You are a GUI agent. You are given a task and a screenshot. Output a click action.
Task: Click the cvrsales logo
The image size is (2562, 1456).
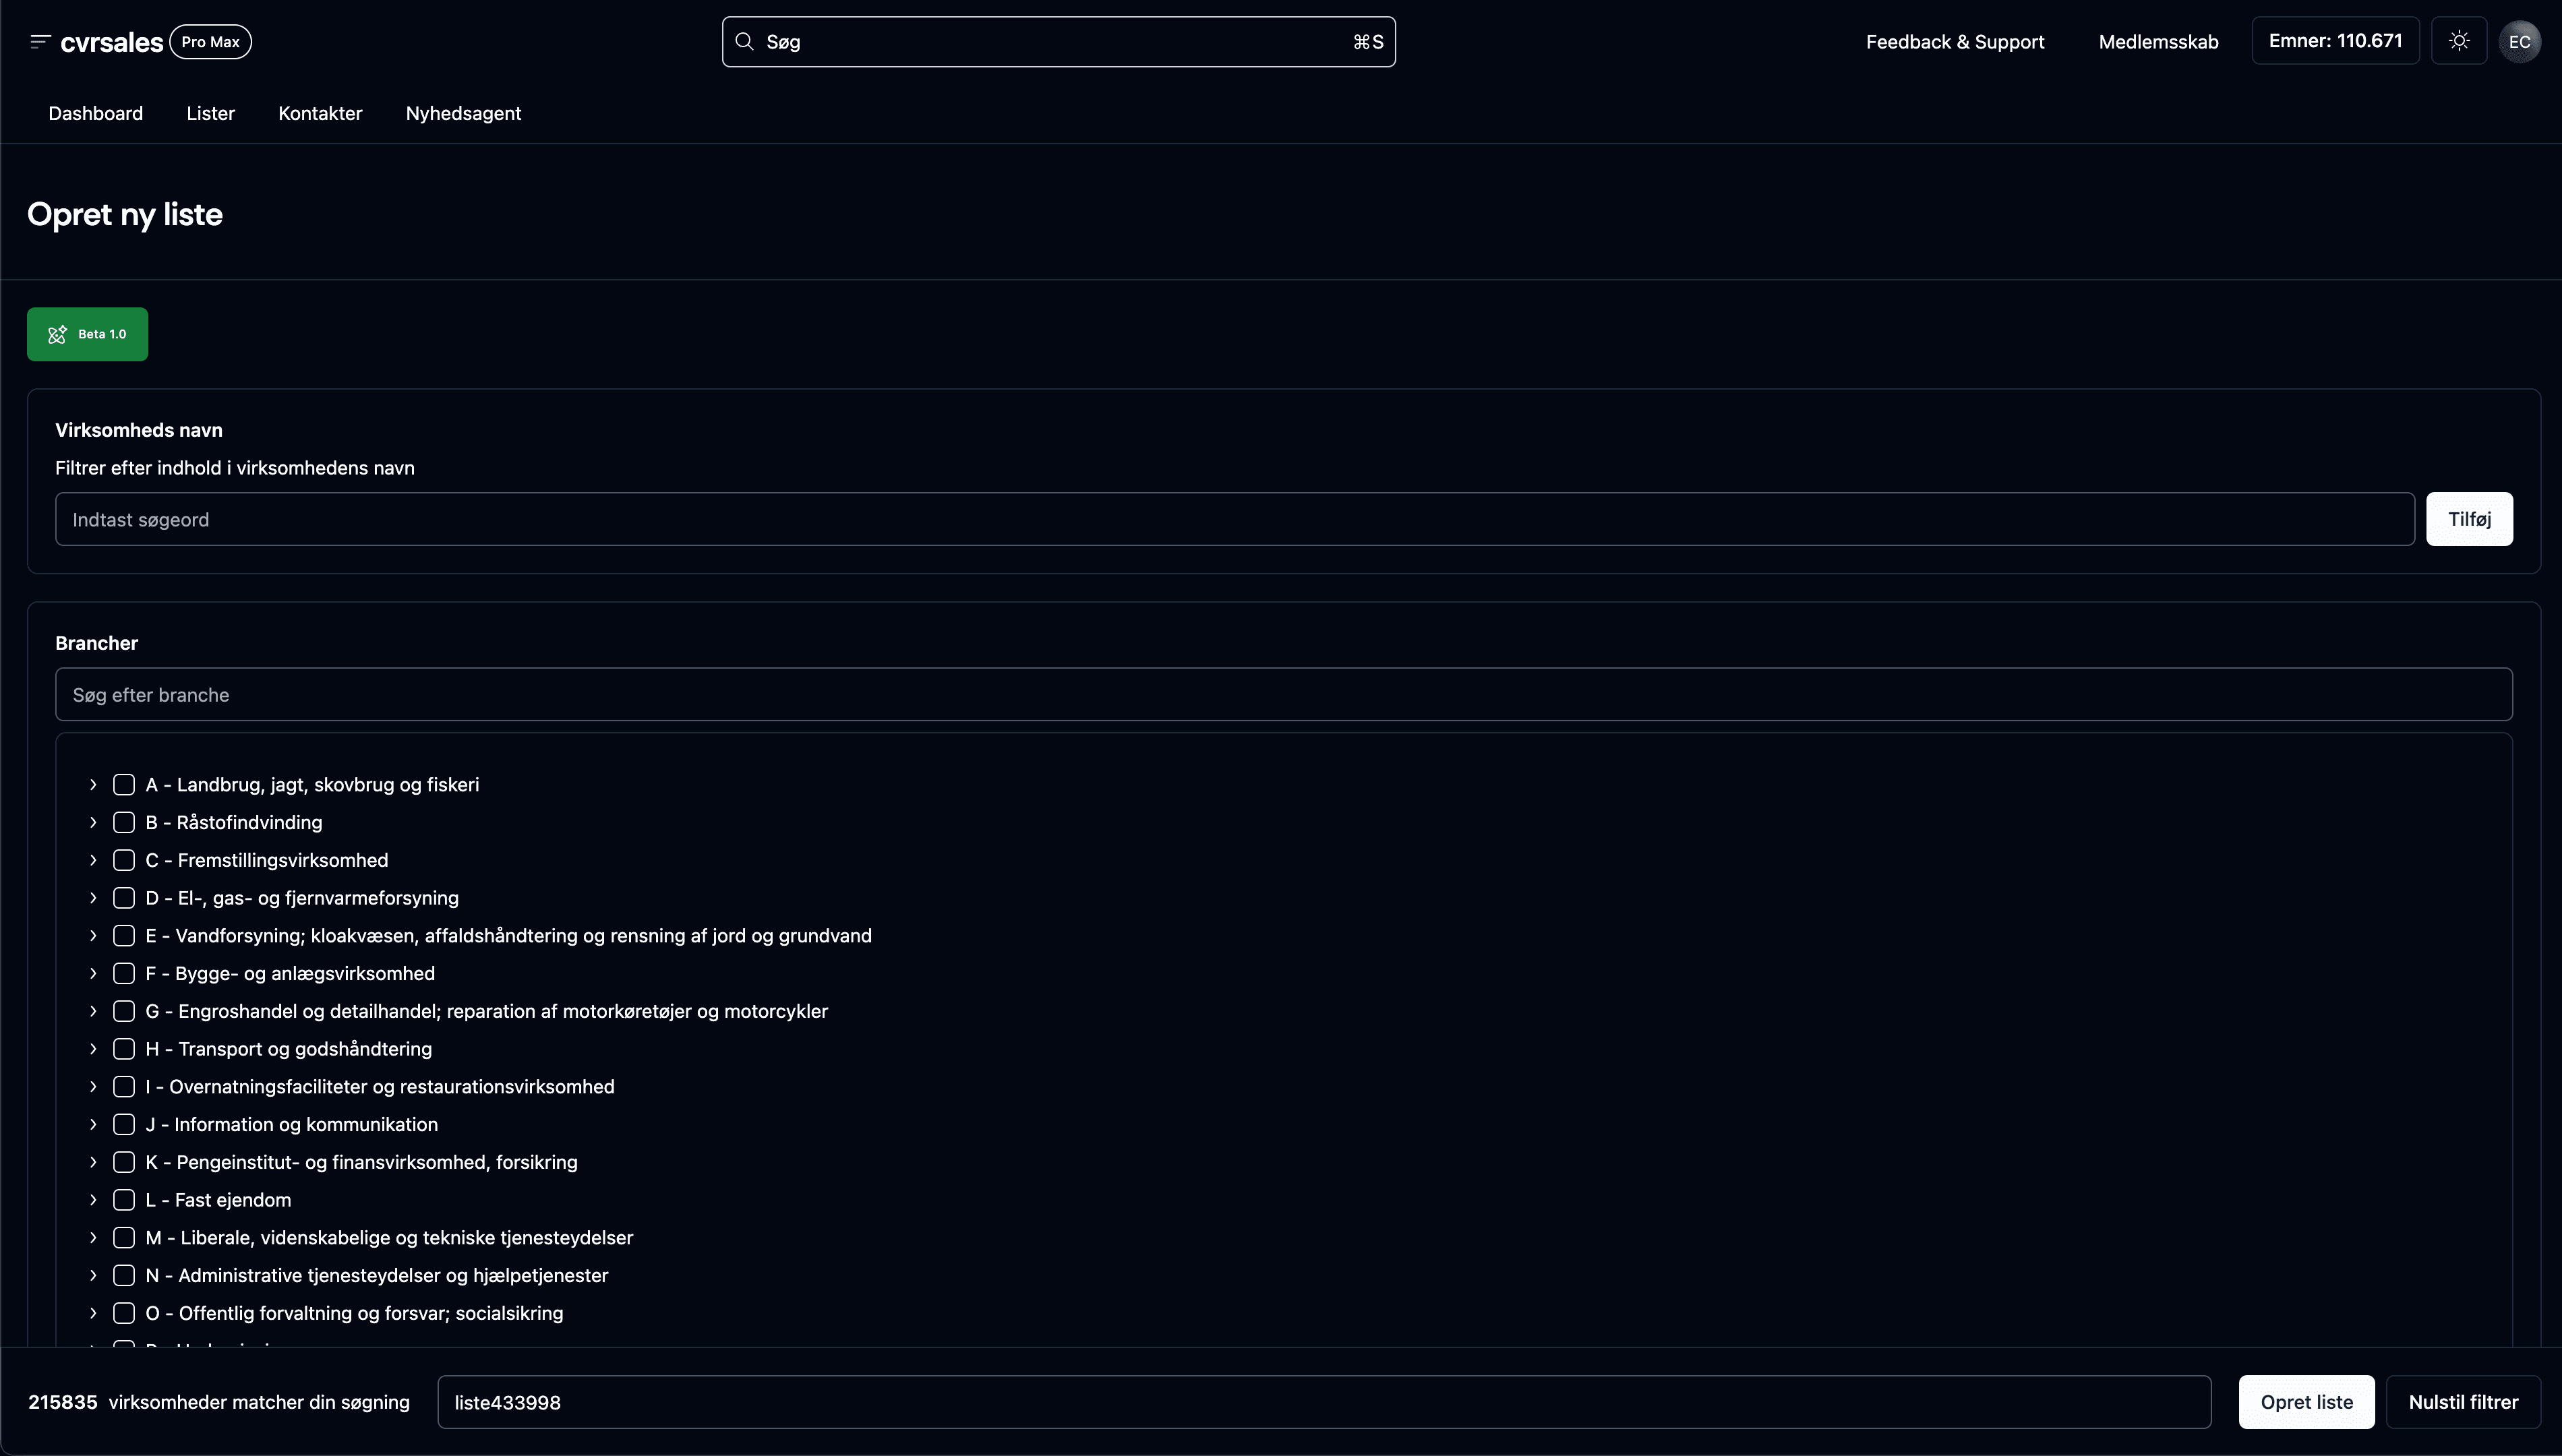click(111, 42)
